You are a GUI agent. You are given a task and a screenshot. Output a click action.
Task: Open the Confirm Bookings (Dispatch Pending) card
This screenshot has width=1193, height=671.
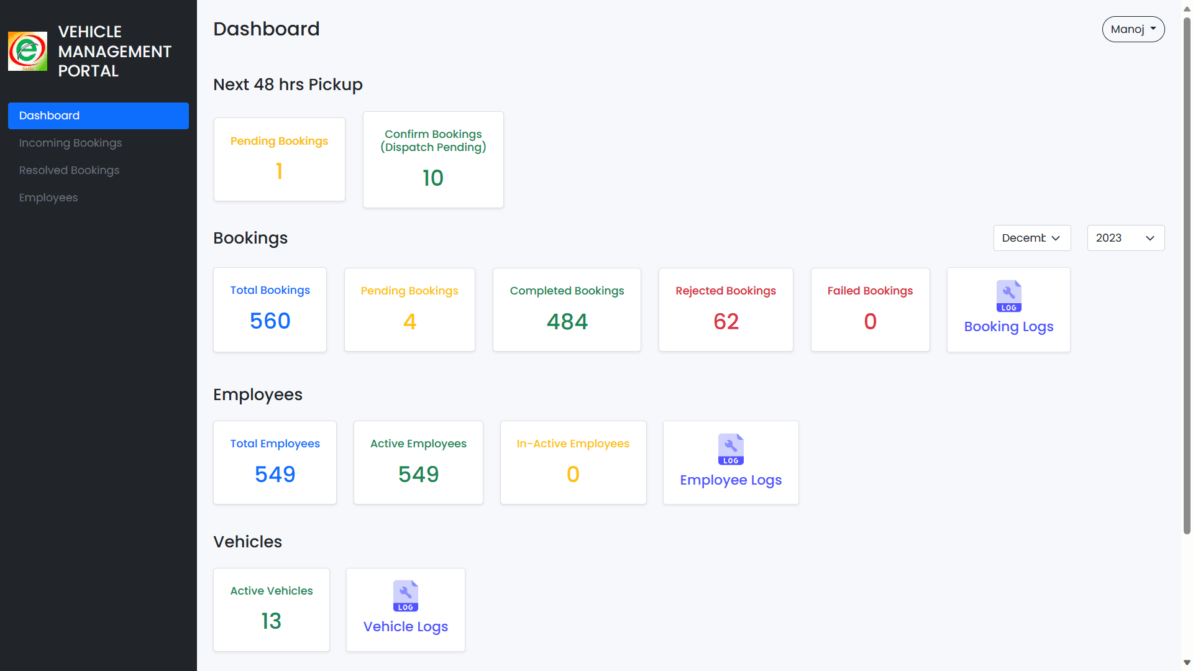(432, 159)
